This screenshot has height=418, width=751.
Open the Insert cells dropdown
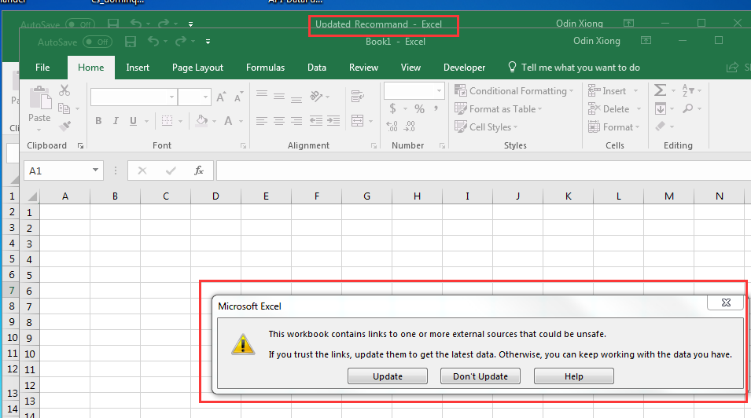pos(635,90)
